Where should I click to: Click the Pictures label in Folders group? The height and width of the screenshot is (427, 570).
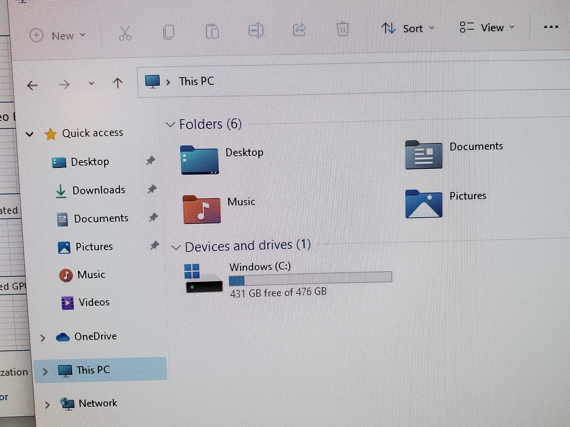point(468,196)
